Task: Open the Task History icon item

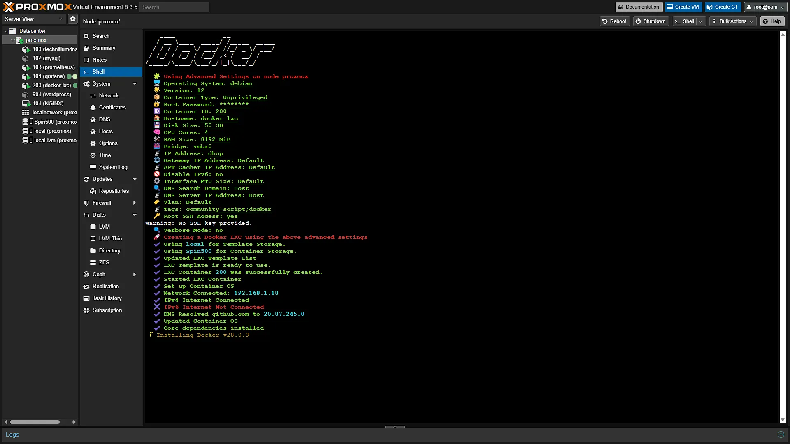Action: (x=86, y=298)
